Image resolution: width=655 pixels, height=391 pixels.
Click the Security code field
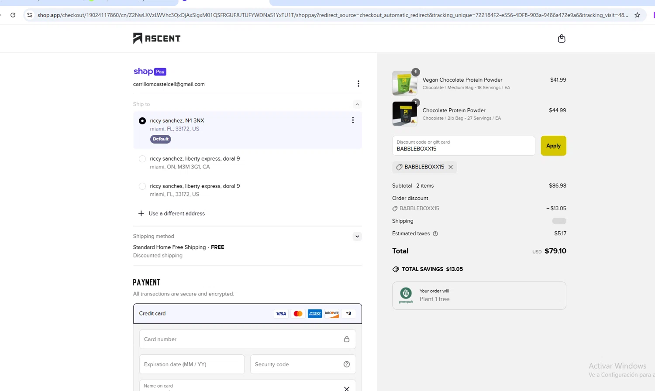[303, 364]
